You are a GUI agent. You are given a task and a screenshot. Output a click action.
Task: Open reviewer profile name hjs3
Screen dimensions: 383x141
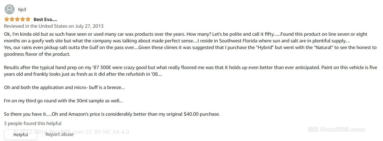coord(22,10)
